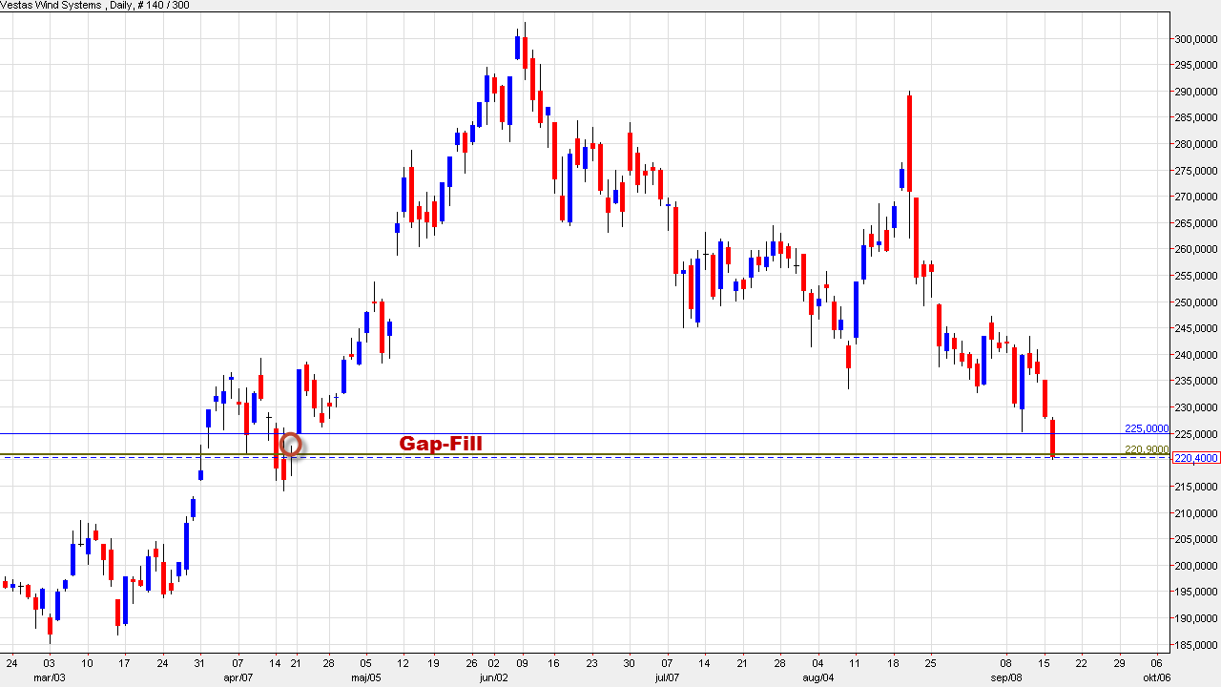The image size is (1221, 687).
Task: Click the 205,0000 price axis label
Action: pos(1197,539)
